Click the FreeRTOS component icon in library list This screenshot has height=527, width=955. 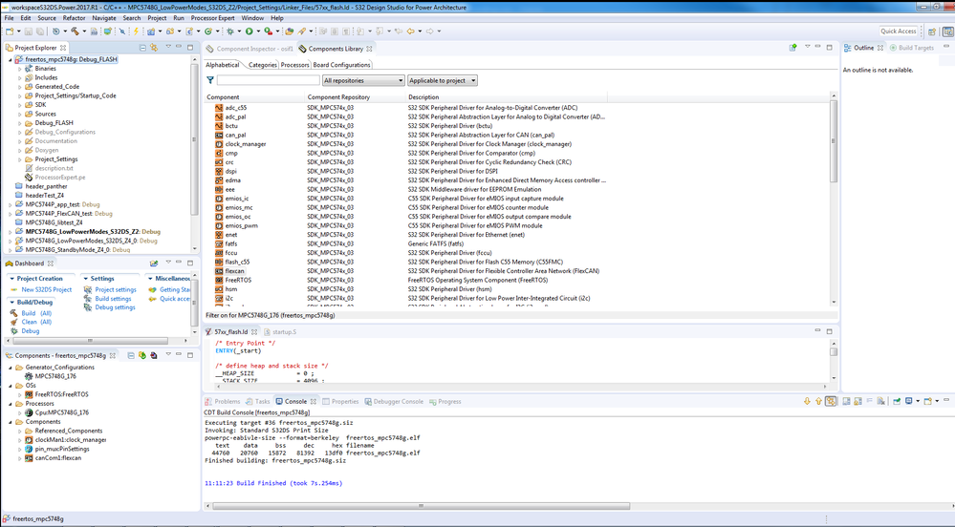click(x=219, y=280)
